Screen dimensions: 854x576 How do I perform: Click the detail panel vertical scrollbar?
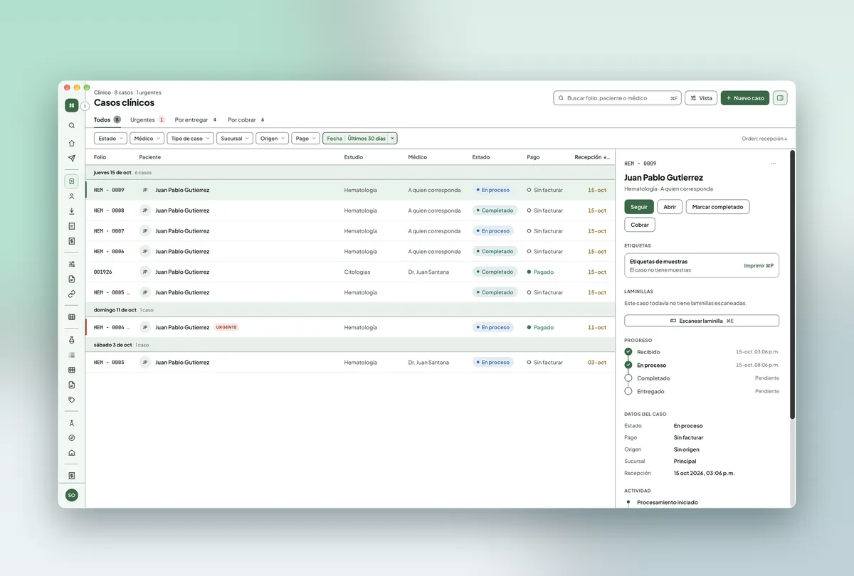[792, 284]
